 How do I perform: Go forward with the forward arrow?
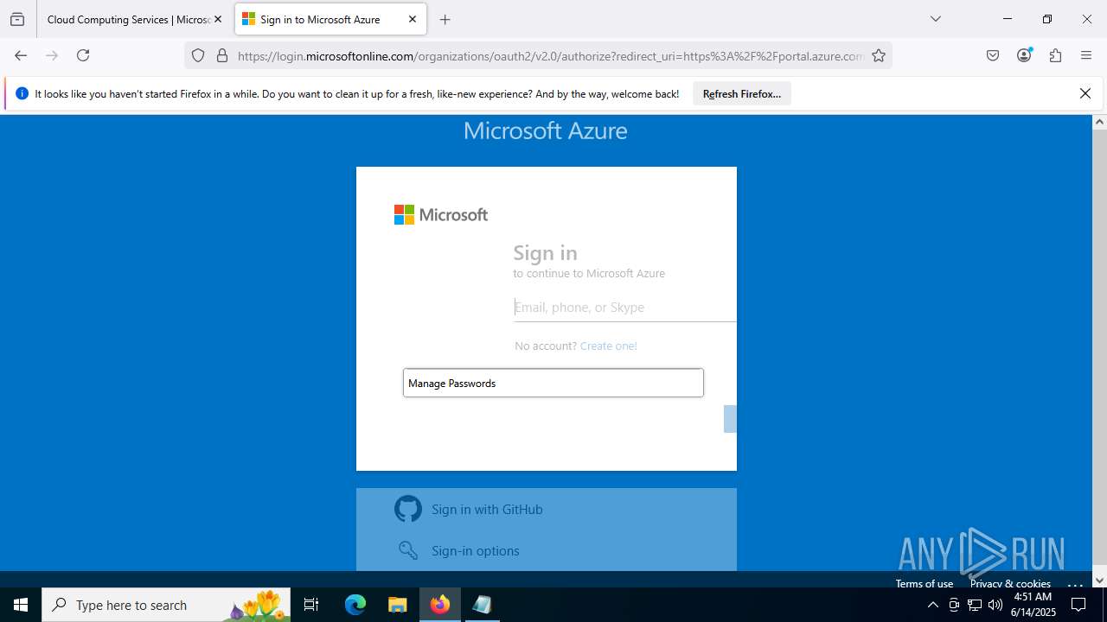(x=52, y=55)
